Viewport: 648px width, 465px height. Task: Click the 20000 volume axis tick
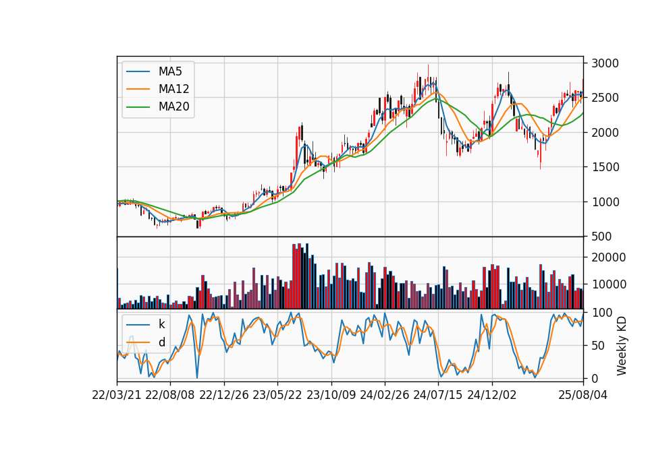pyautogui.click(x=609, y=257)
